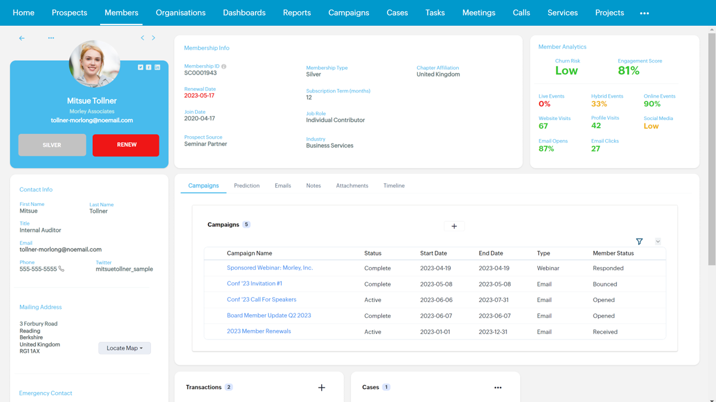Open the 2023 Member Renewals campaign link
This screenshot has height=402, width=716.
pyautogui.click(x=259, y=331)
